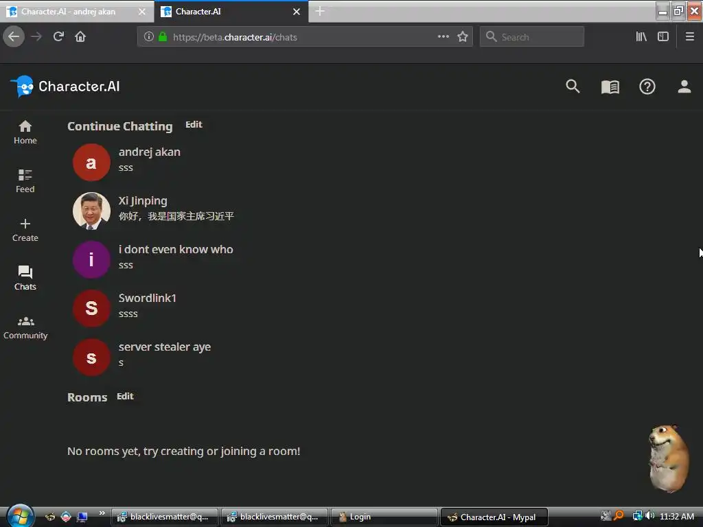Click the orange magnifier tray icon
This screenshot has width=703, height=527.
click(x=619, y=516)
